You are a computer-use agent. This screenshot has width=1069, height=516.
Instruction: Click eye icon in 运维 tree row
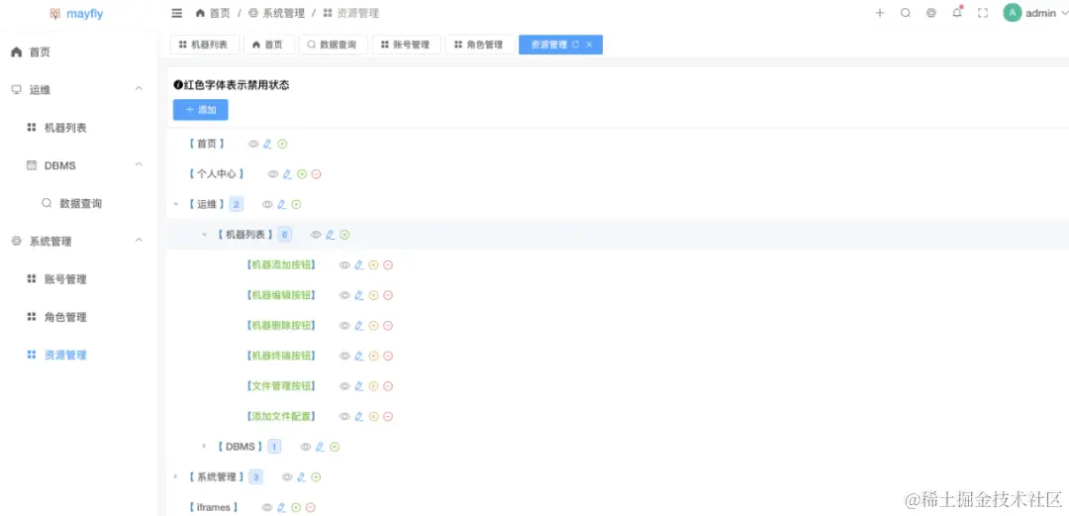pyautogui.click(x=268, y=204)
